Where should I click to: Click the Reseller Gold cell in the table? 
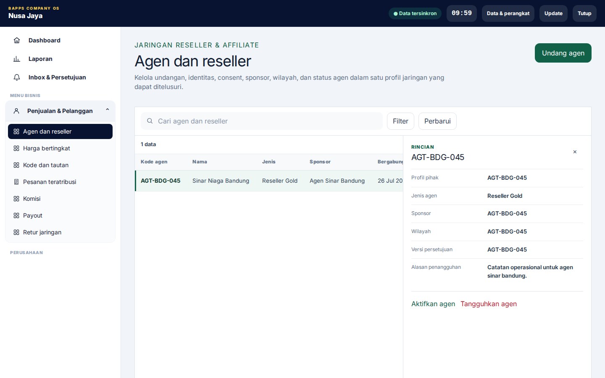point(280,181)
